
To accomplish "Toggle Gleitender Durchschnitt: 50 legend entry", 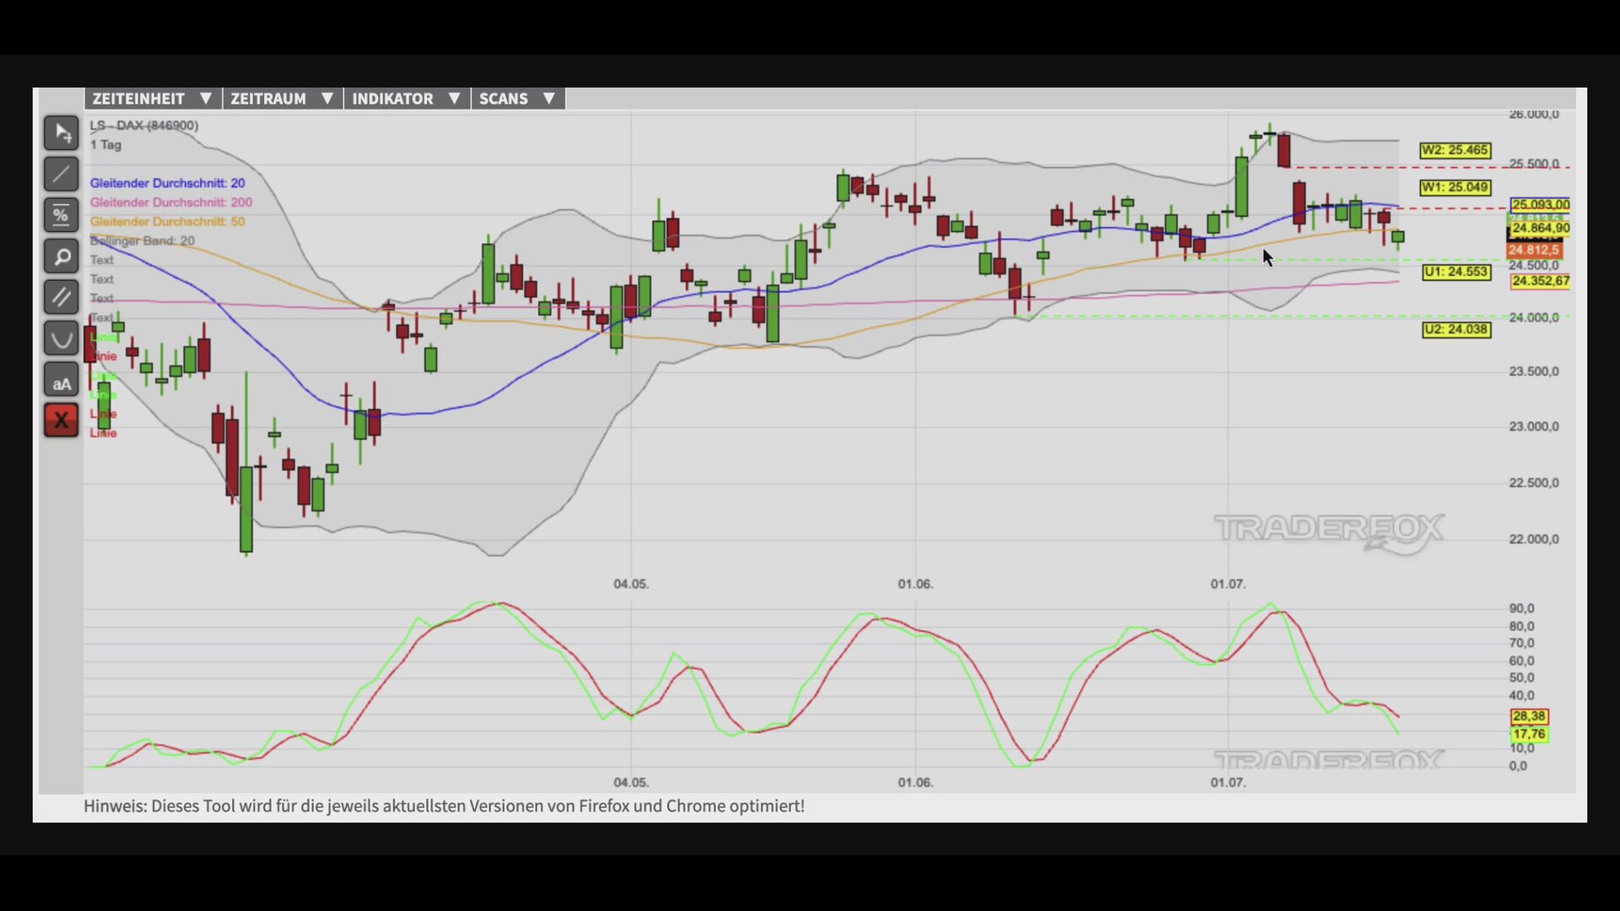I will tap(167, 222).
